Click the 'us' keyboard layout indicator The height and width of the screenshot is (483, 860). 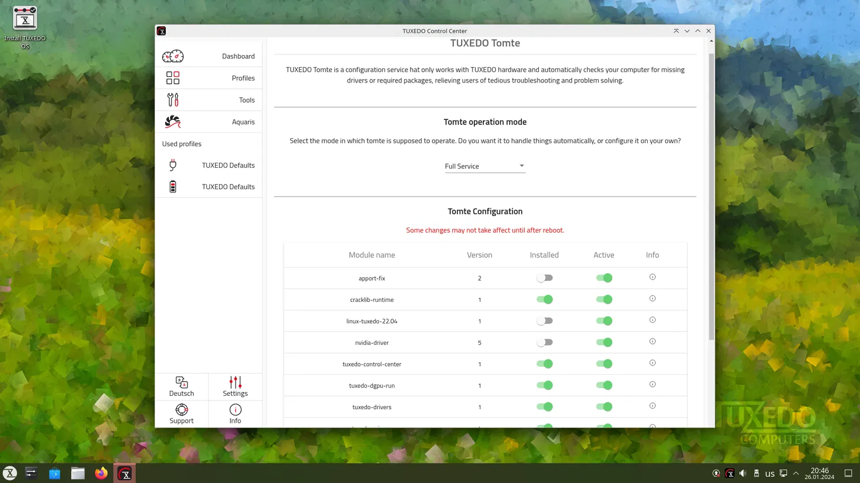(x=770, y=474)
